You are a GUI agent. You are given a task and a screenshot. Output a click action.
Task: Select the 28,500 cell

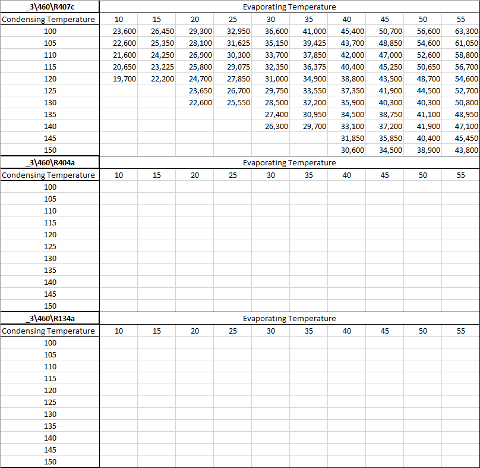(x=270, y=103)
